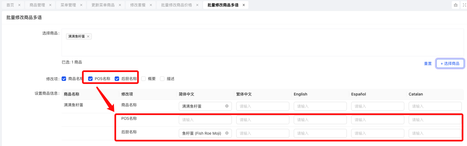Screen dimensions: 467x146
Task: Clear 简体中文 商品名称 field 满满鱼籽蛋
Action: (227, 106)
